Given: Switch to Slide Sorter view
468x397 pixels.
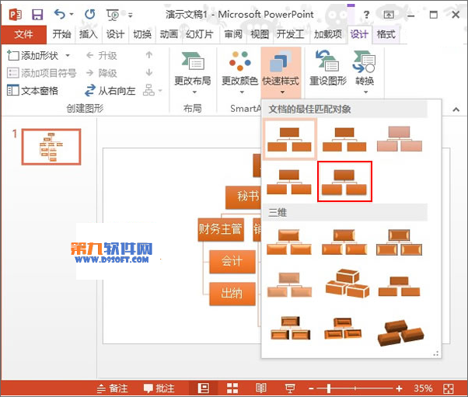Looking at the screenshot, I should click(232, 388).
